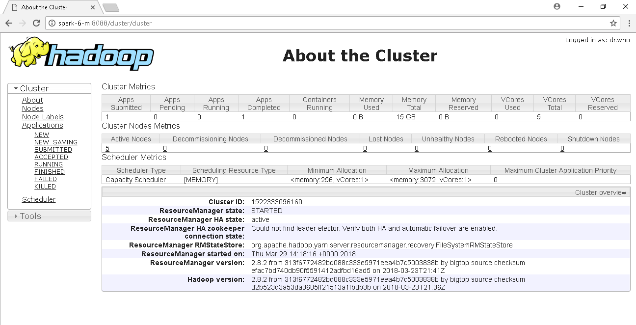636x325 pixels.
Task: Filter applications by KILLED state
Action: pos(45,187)
